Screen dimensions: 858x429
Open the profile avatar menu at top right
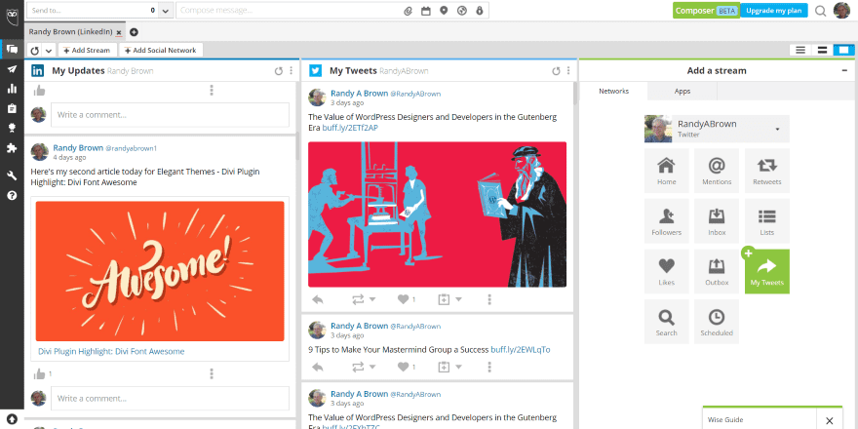point(841,11)
